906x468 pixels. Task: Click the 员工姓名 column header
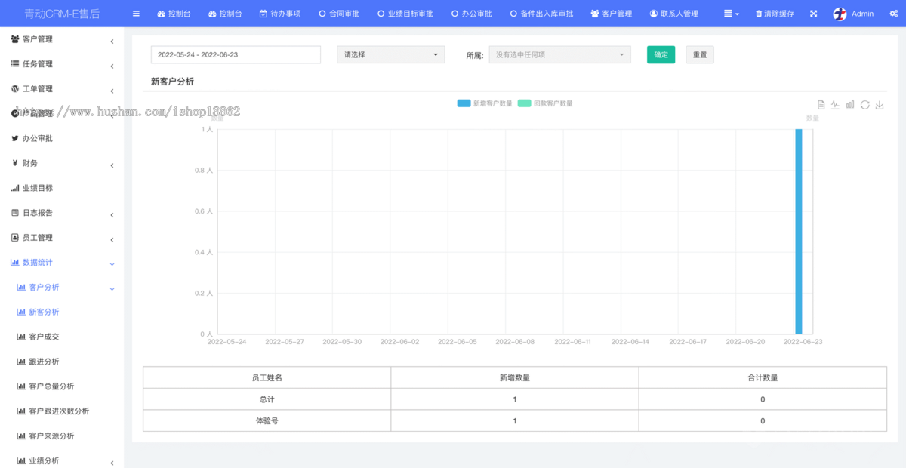(267, 377)
